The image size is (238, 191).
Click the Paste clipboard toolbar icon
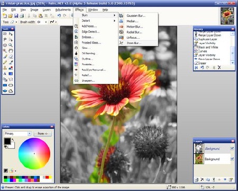click(40, 16)
